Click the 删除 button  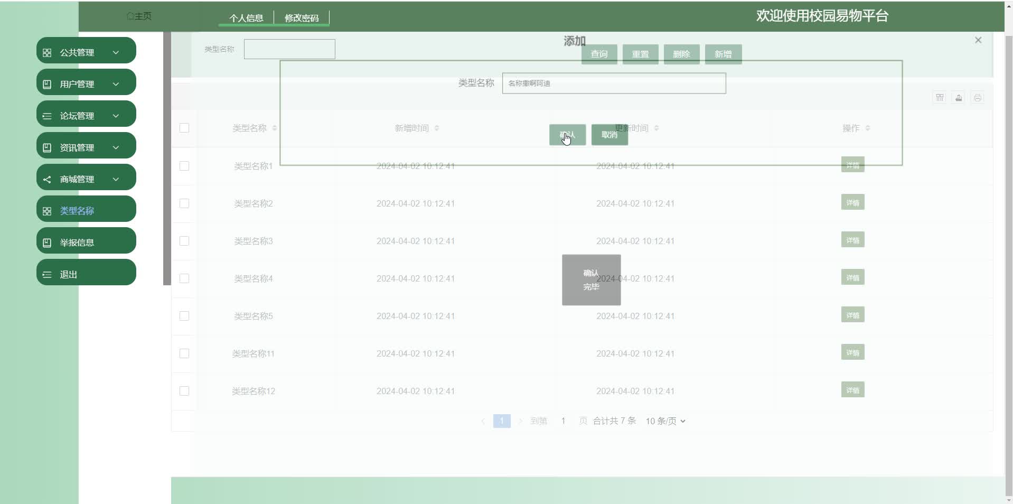pos(681,54)
